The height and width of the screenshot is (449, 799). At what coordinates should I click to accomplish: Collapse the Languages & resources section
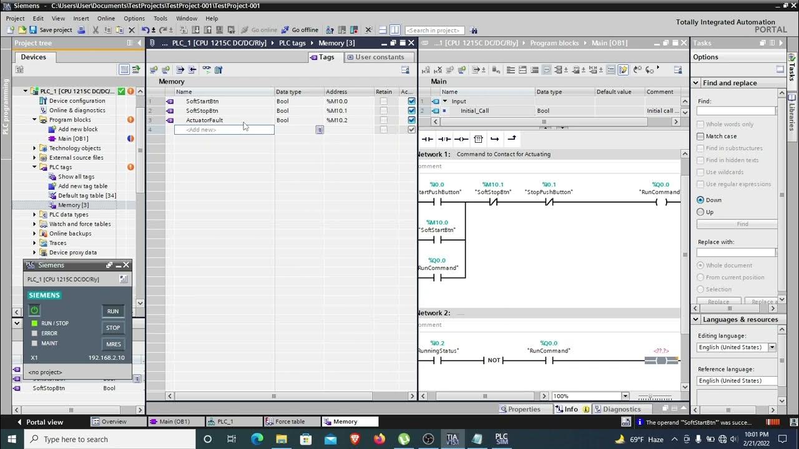[x=696, y=319]
